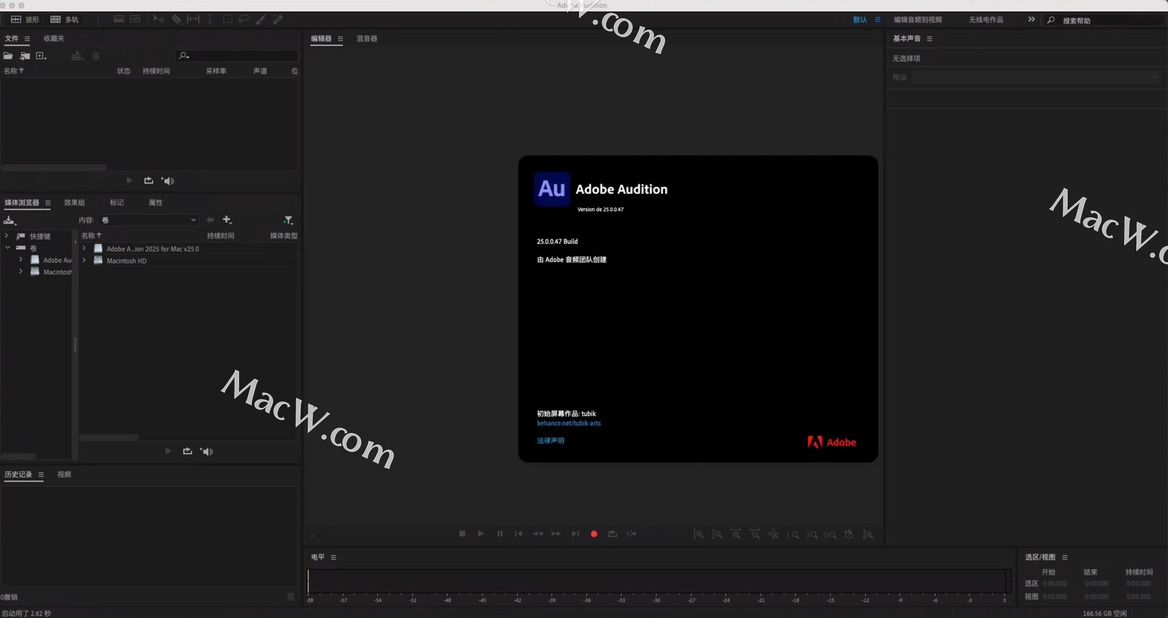Collapse 卷 volumes tree node
The width and height of the screenshot is (1168, 618).
point(7,248)
